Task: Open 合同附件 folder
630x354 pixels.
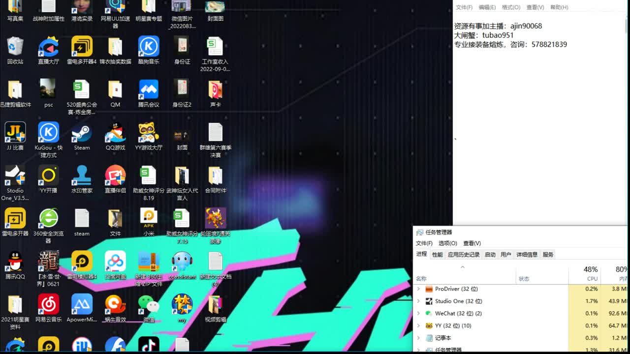Action: click(x=215, y=179)
